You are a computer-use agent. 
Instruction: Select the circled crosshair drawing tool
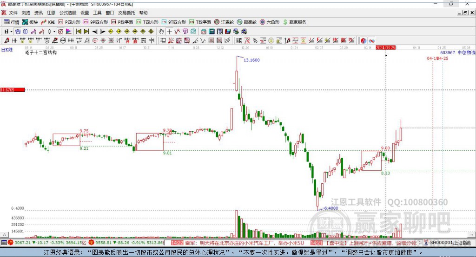coord(95,41)
